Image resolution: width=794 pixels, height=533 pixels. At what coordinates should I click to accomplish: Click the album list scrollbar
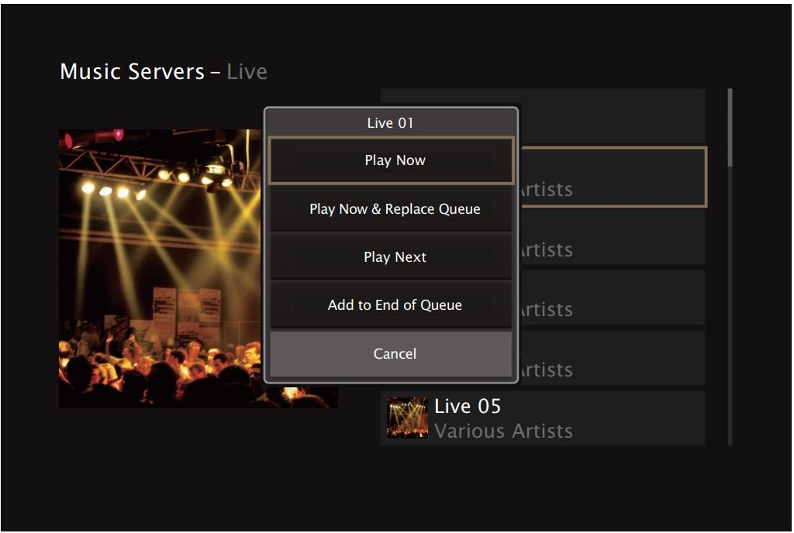pyautogui.click(x=730, y=267)
